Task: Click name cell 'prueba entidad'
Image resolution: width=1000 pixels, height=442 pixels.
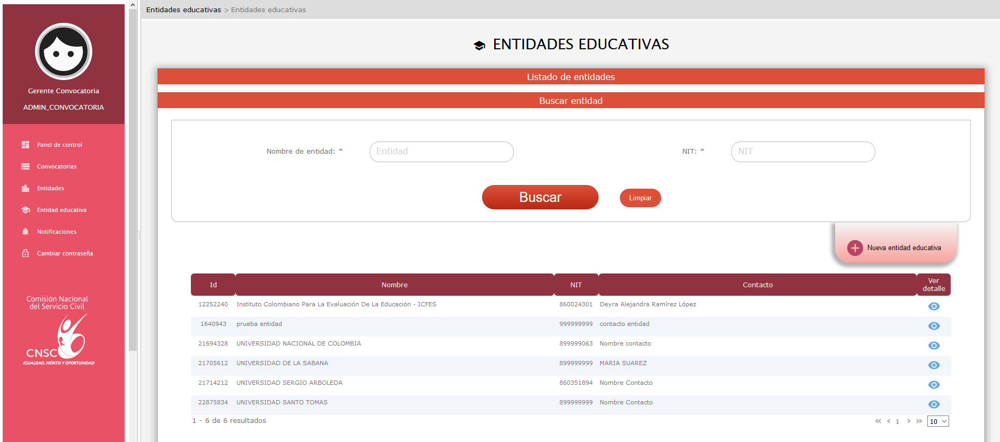Action: 259,324
